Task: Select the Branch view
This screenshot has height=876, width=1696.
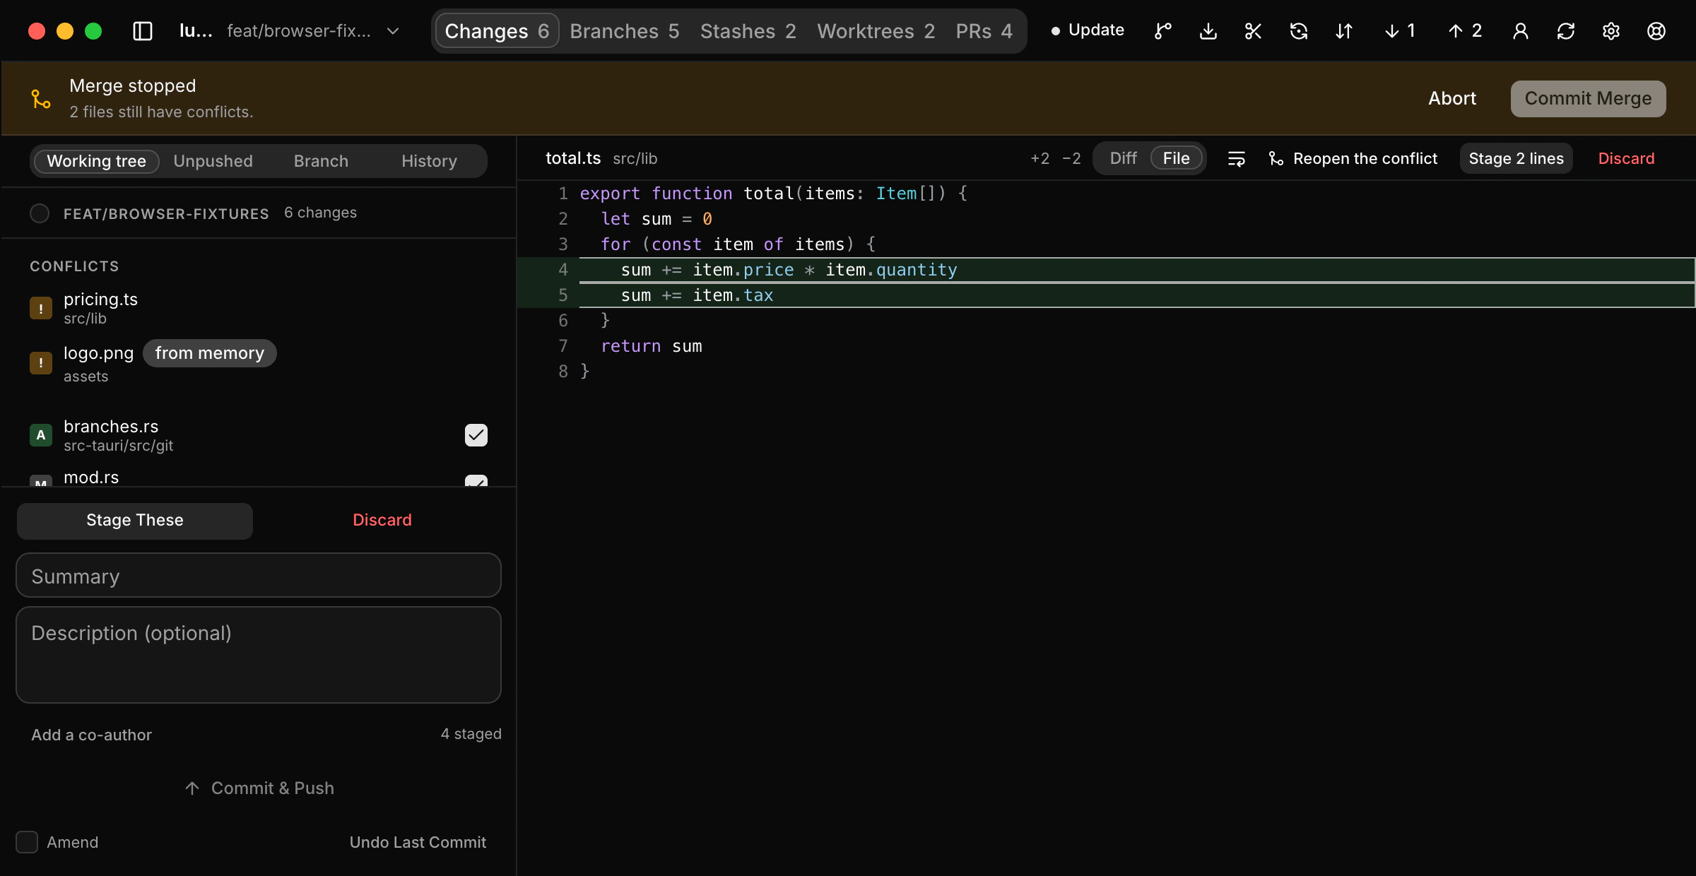Action: click(x=322, y=161)
